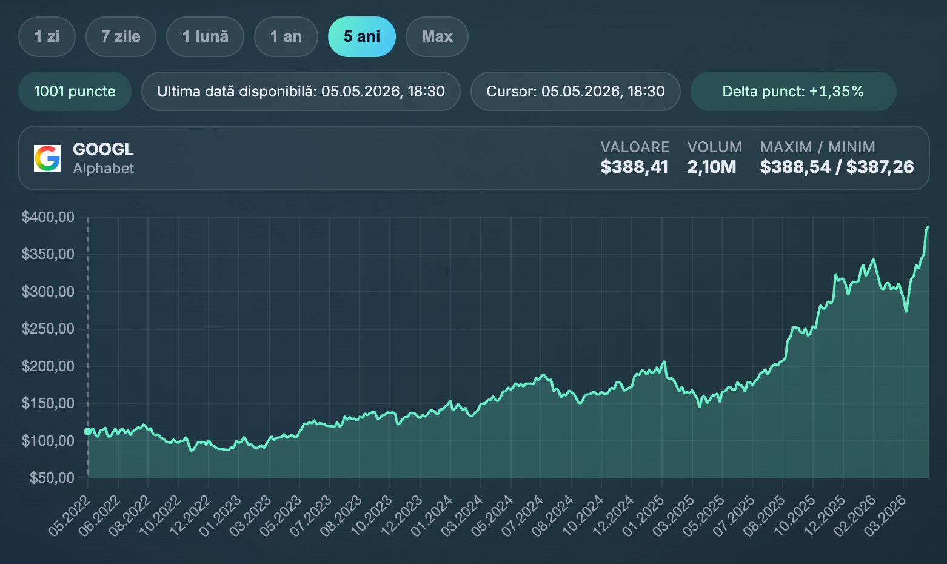Click the Ultima dată disponibilă pill

tap(301, 92)
